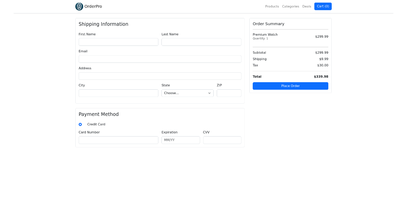
Task: Click the Last Name input field
Action: 201,42
